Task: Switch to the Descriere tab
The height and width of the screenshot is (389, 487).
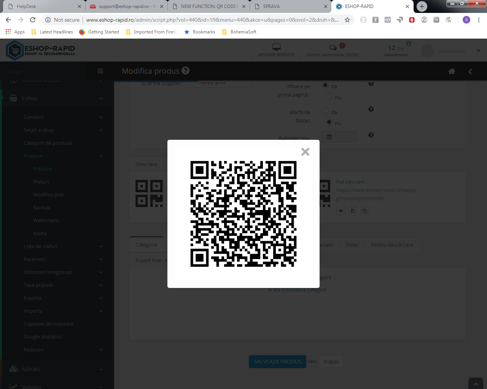Action: coord(146,164)
